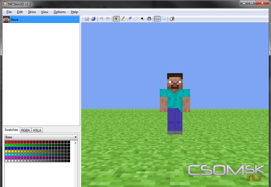Switch to the HSLA tab
The image size is (271, 187).
coord(37,130)
